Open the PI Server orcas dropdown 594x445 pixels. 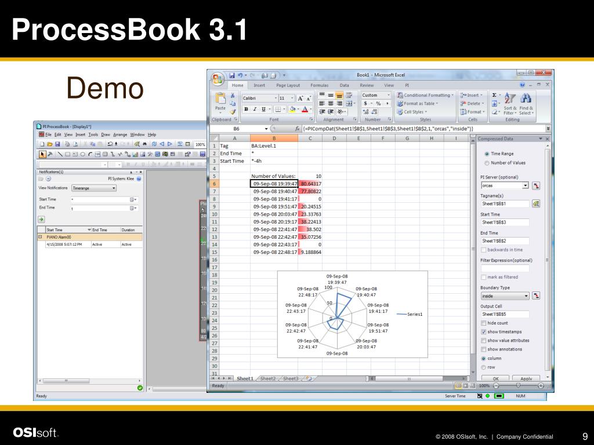(525, 185)
